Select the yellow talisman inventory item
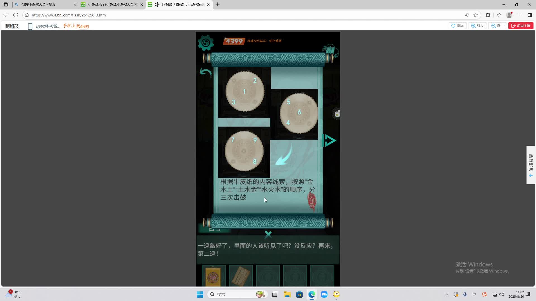 point(213,276)
